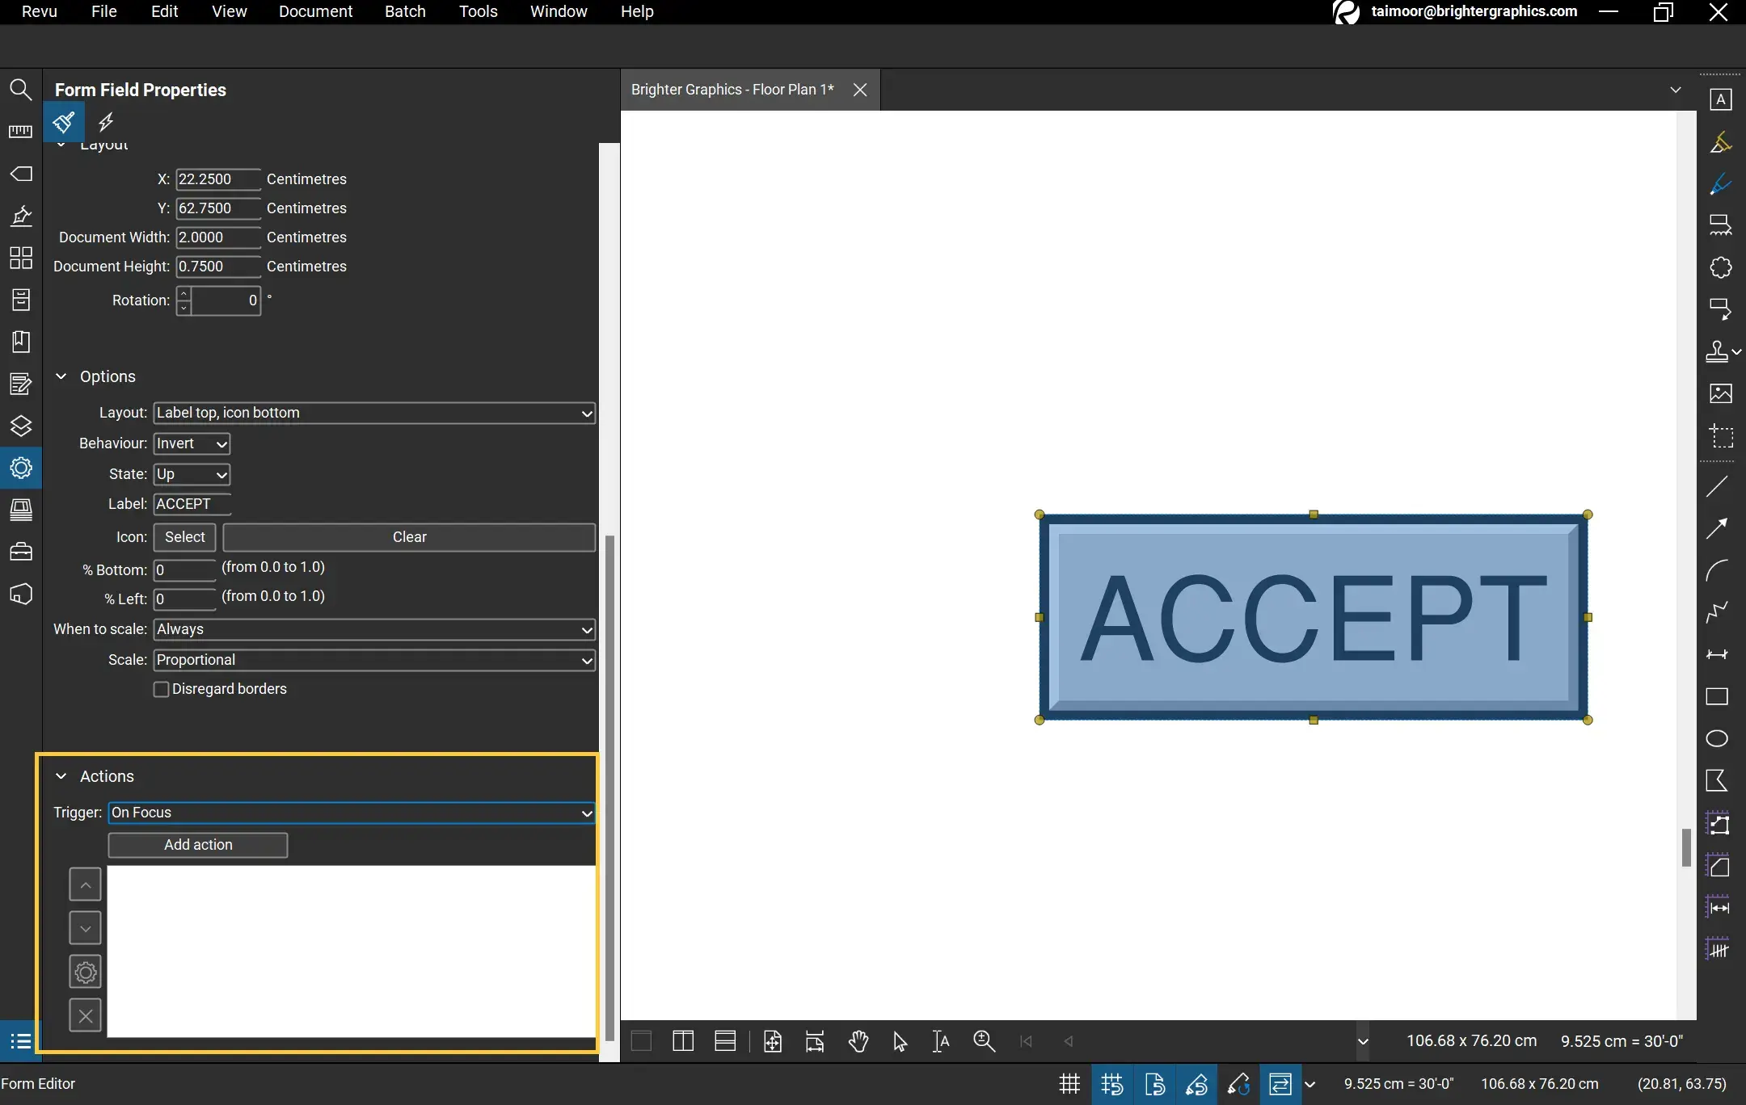Image resolution: width=1746 pixels, height=1105 pixels.
Task: Select the Count measurement tool
Action: click(x=1717, y=948)
